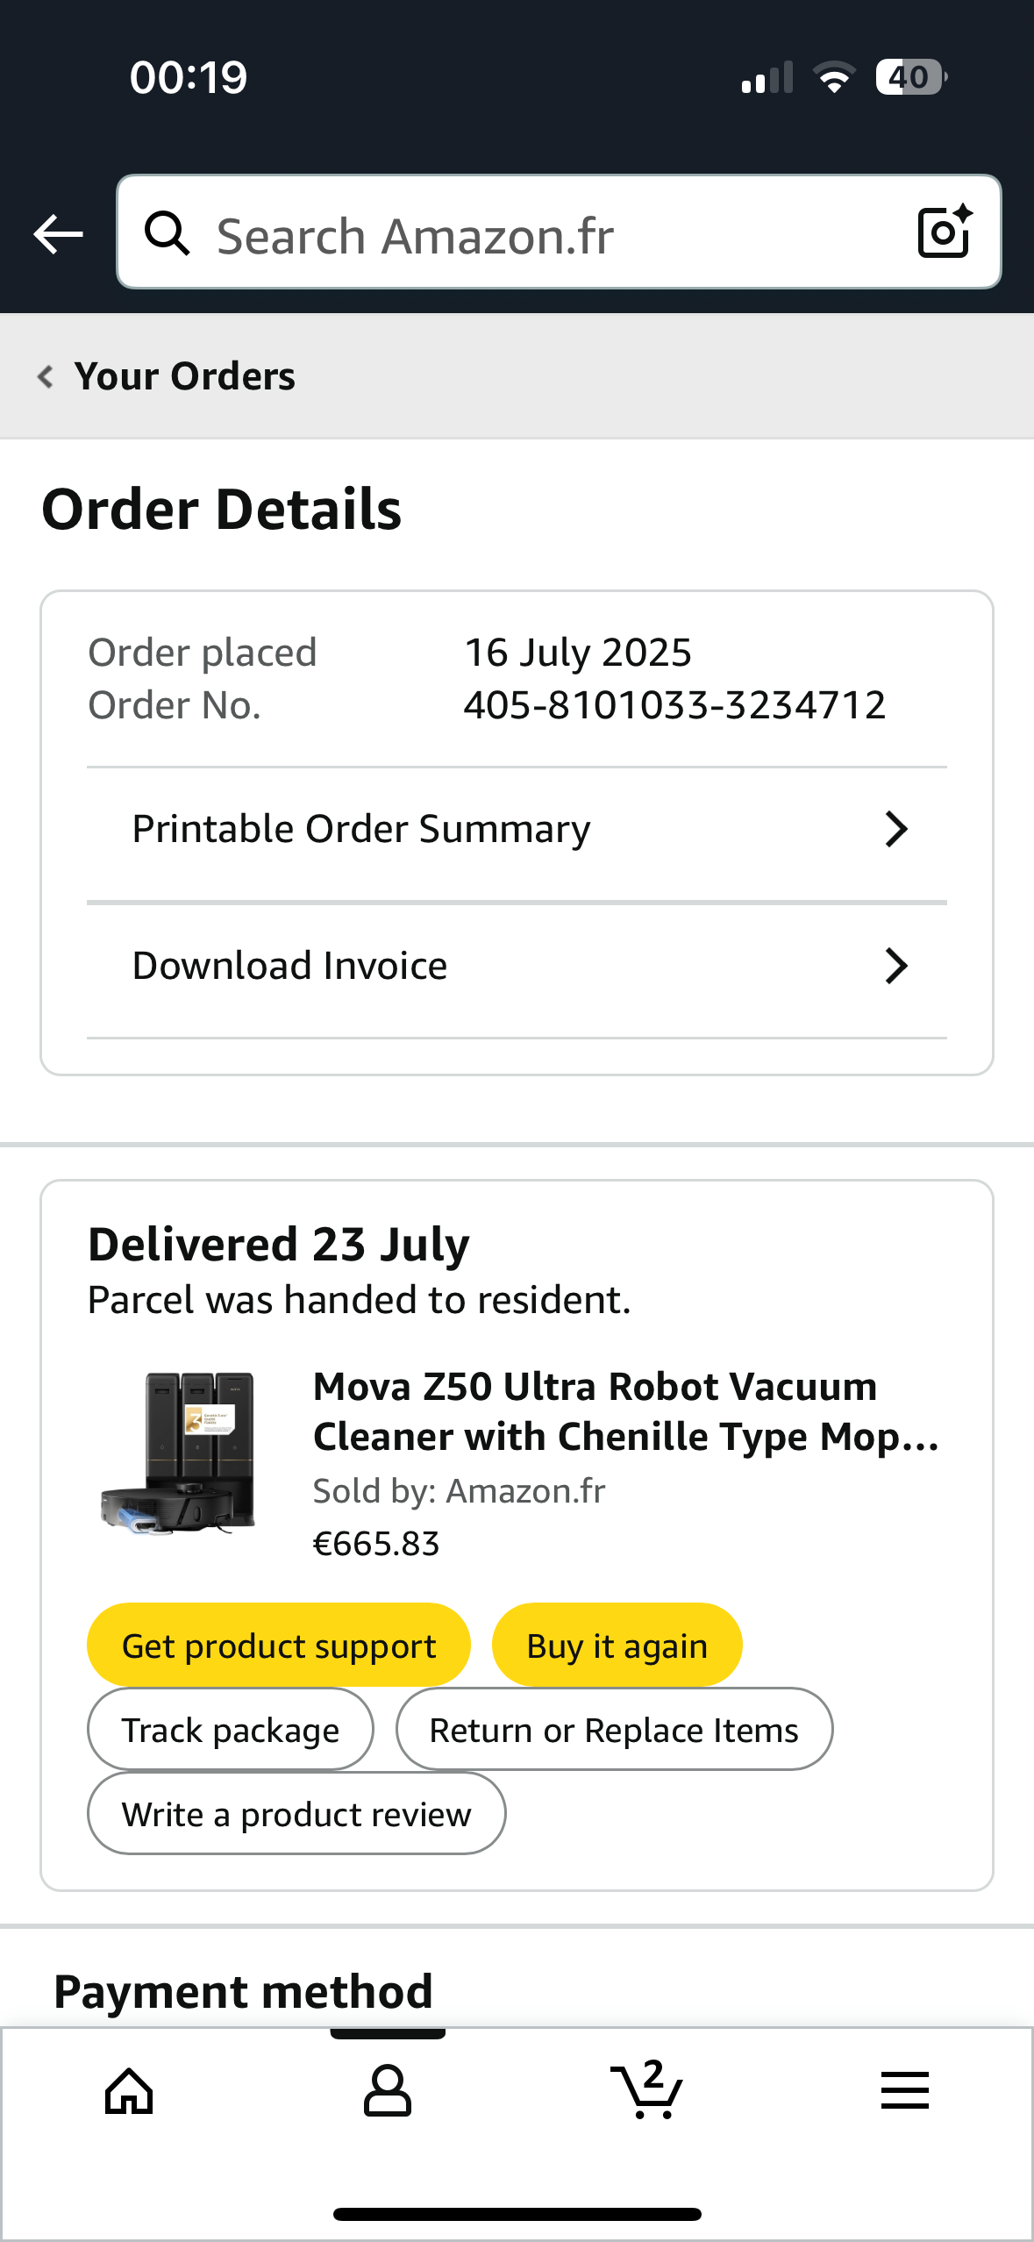Viewport: 1034px width, 2242px height.
Task: Click the Get product support button
Action: tap(279, 1646)
